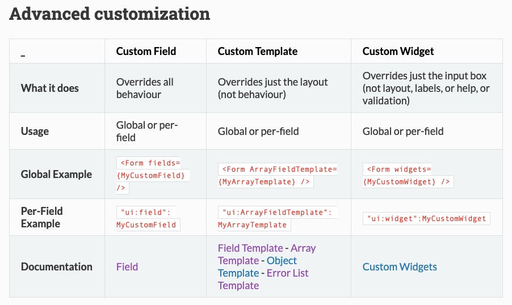Follow the Field Template link
512x305 pixels.
pyautogui.click(x=250, y=248)
